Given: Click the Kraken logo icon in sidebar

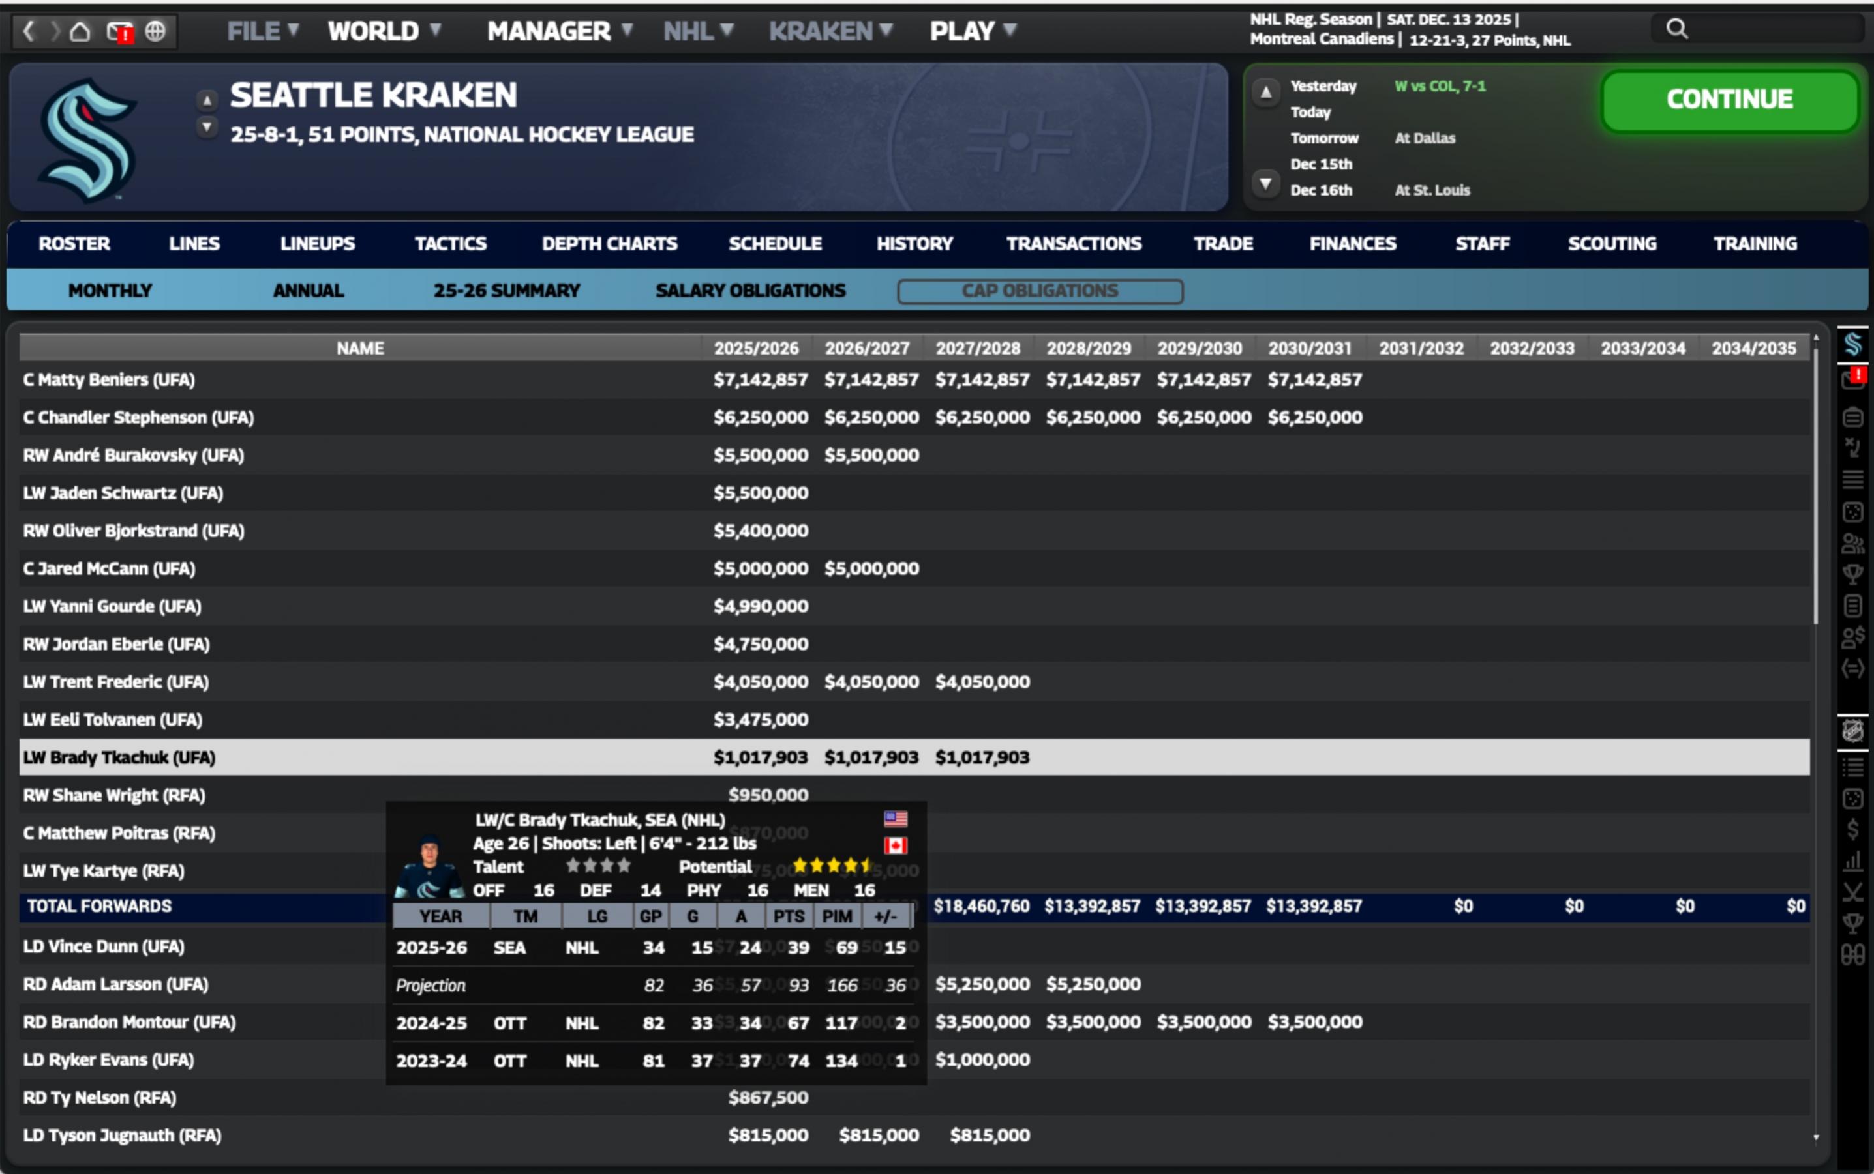Looking at the screenshot, I should point(1852,344).
